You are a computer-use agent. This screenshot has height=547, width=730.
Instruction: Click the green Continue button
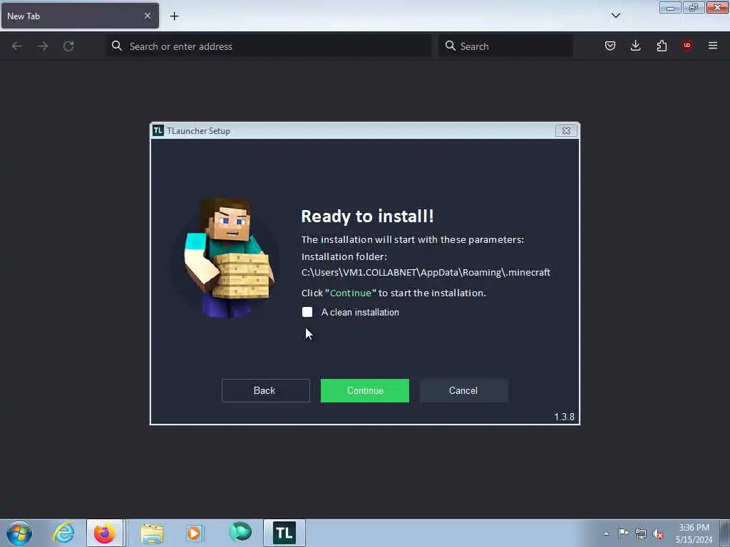tap(364, 391)
